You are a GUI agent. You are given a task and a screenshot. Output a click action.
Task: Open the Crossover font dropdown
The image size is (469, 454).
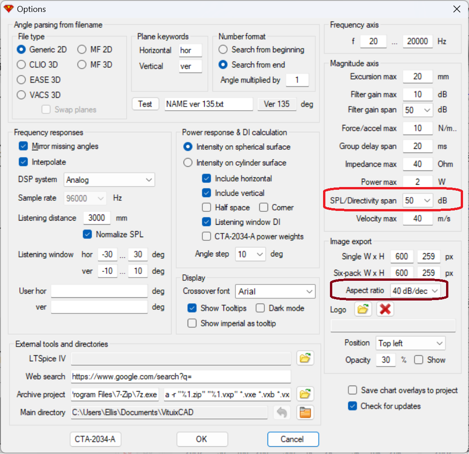tap(275, 291)
